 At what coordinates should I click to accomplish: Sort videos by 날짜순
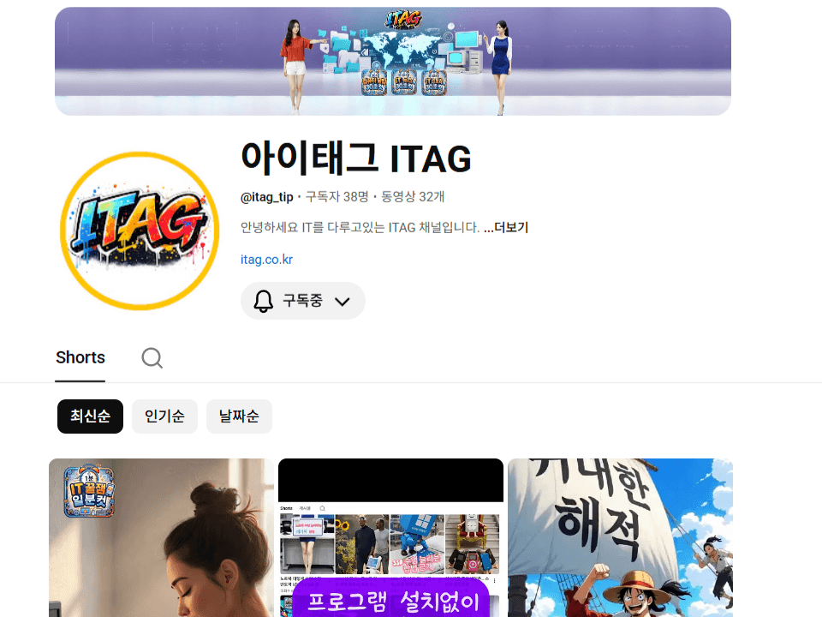pyautogui.click(x=239, y=416)
